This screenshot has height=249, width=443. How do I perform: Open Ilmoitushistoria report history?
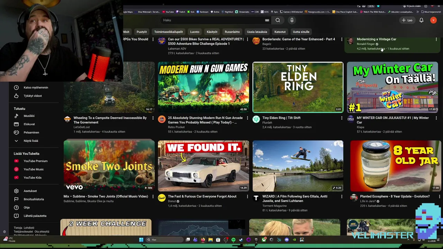click(x=34, y=199)
